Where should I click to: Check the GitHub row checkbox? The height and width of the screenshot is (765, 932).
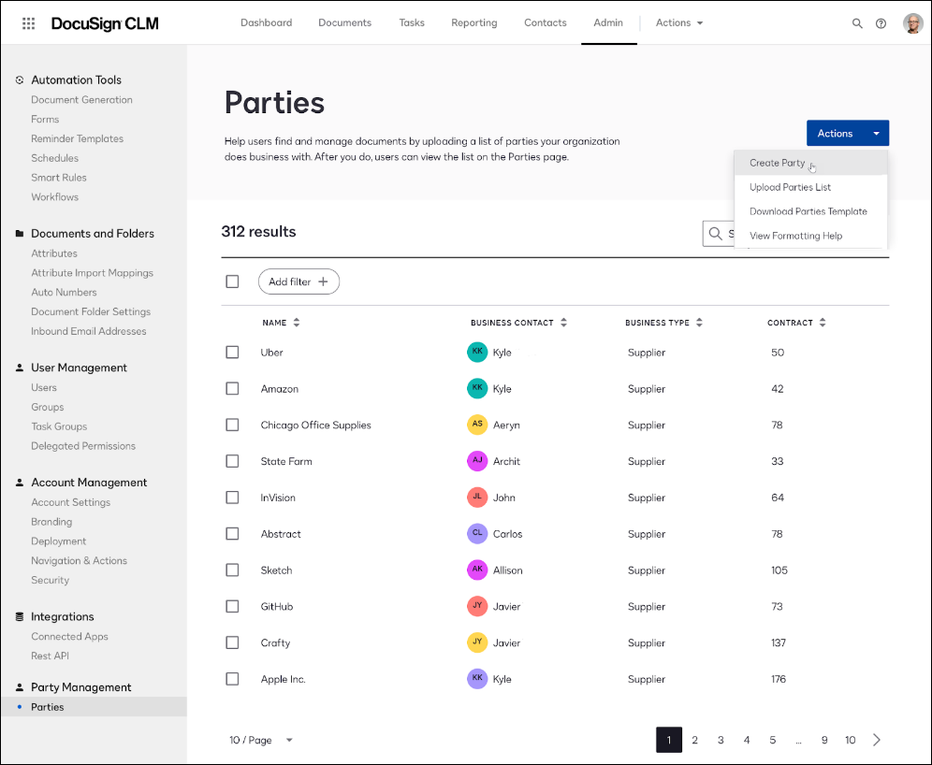click(x=232, y=606)
